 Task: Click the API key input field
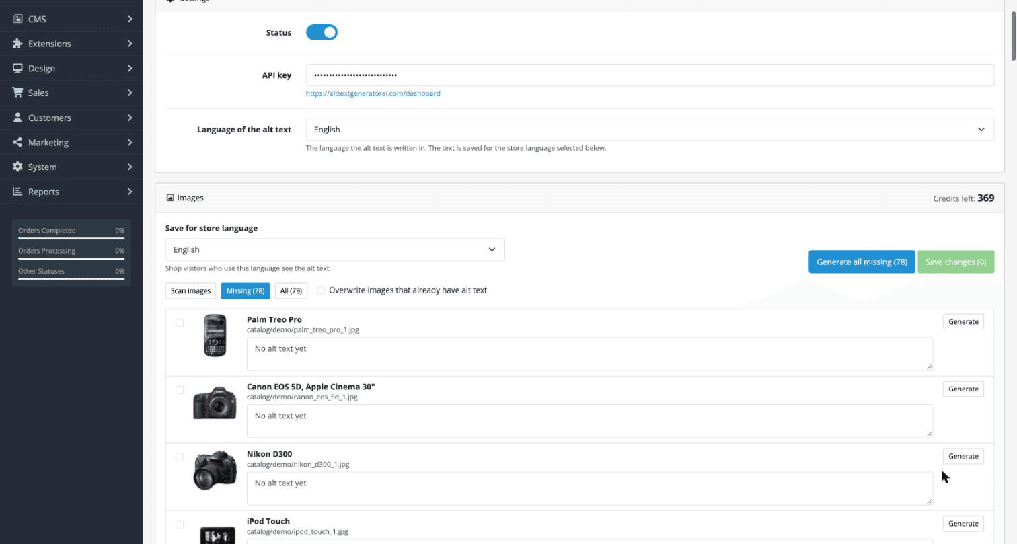pos(650,75)
